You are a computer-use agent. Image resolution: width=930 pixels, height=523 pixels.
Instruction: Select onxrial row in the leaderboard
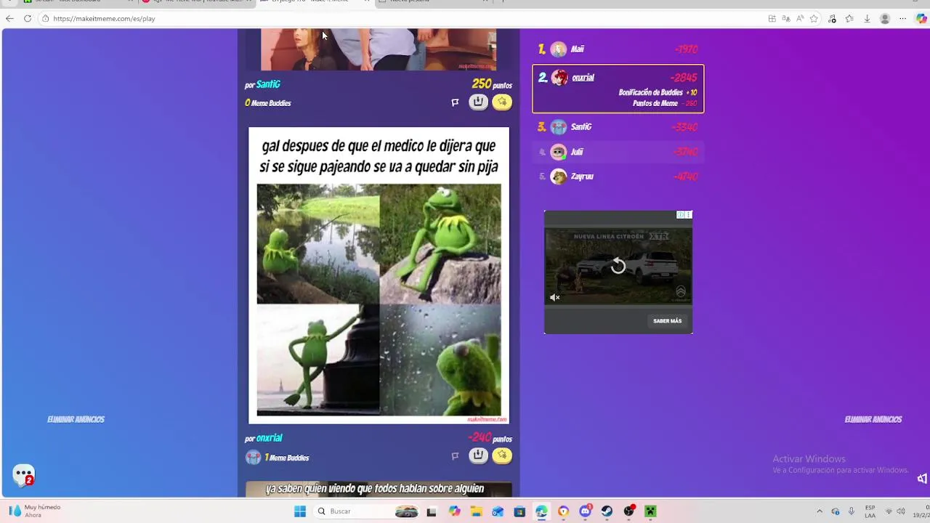click(x=618, y=89)
